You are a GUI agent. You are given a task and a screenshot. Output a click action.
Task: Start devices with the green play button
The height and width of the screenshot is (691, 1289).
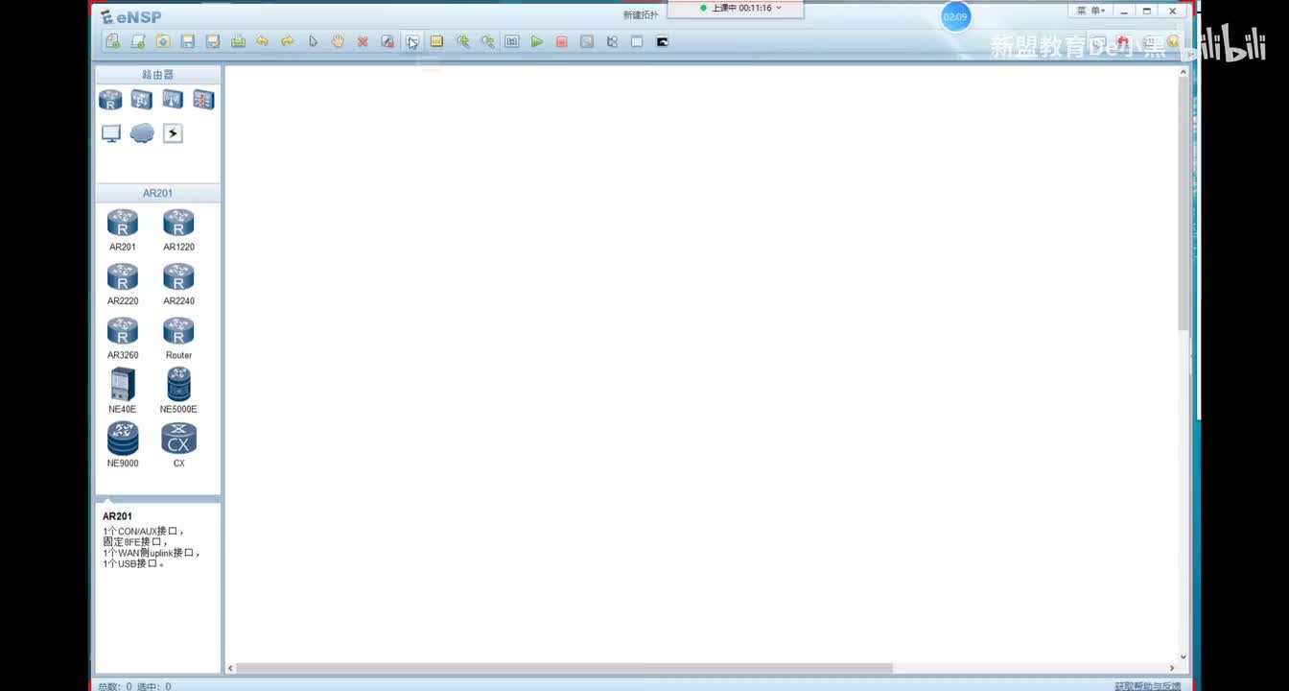click(537, 41)
